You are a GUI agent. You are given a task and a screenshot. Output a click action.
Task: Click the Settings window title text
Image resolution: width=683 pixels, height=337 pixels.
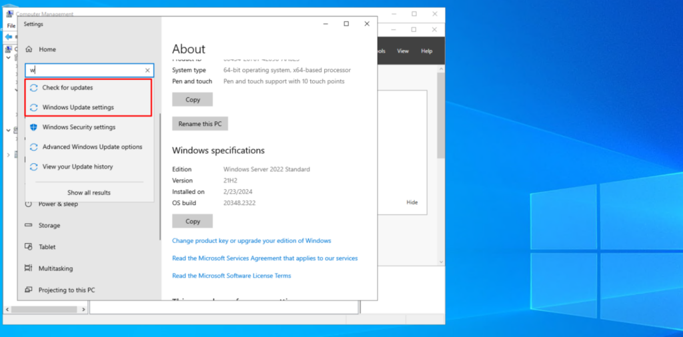tap(33, 25)
